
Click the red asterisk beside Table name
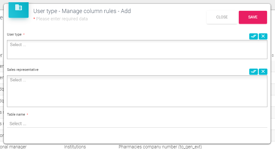click(x=27, y=114)
